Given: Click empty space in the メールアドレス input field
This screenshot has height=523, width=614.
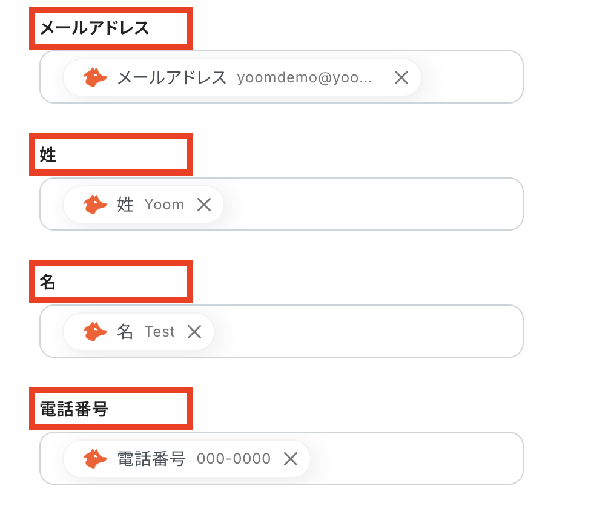Looking at the screenshot, I should click(x=472, y=77).
